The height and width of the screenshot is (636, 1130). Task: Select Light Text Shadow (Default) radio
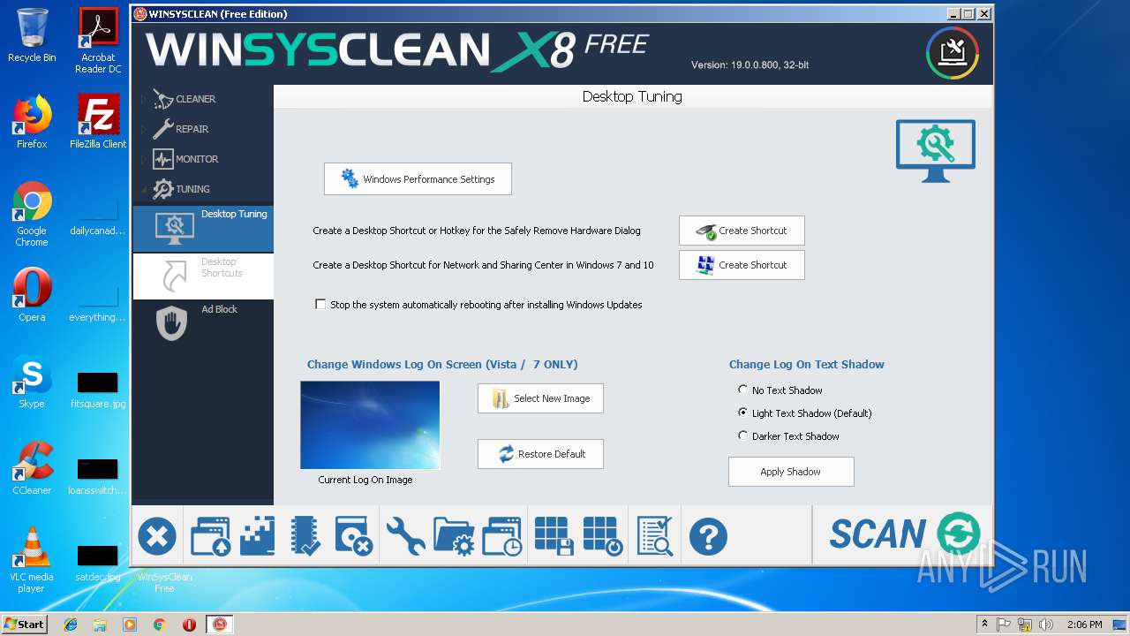coord(742,413)
